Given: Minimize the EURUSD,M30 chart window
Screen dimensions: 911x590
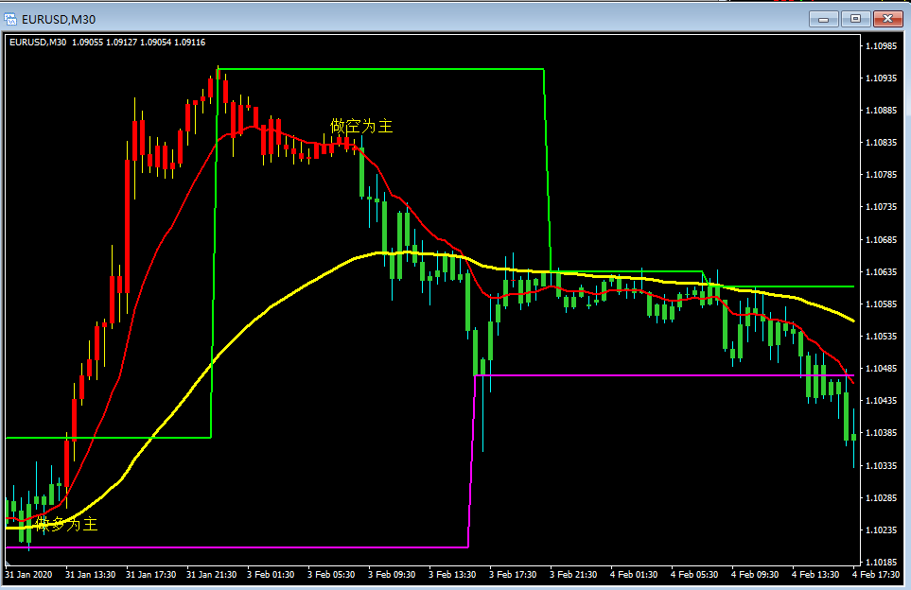Looking at the screenshot, I should pyautogui.click(x=823, y=18).
